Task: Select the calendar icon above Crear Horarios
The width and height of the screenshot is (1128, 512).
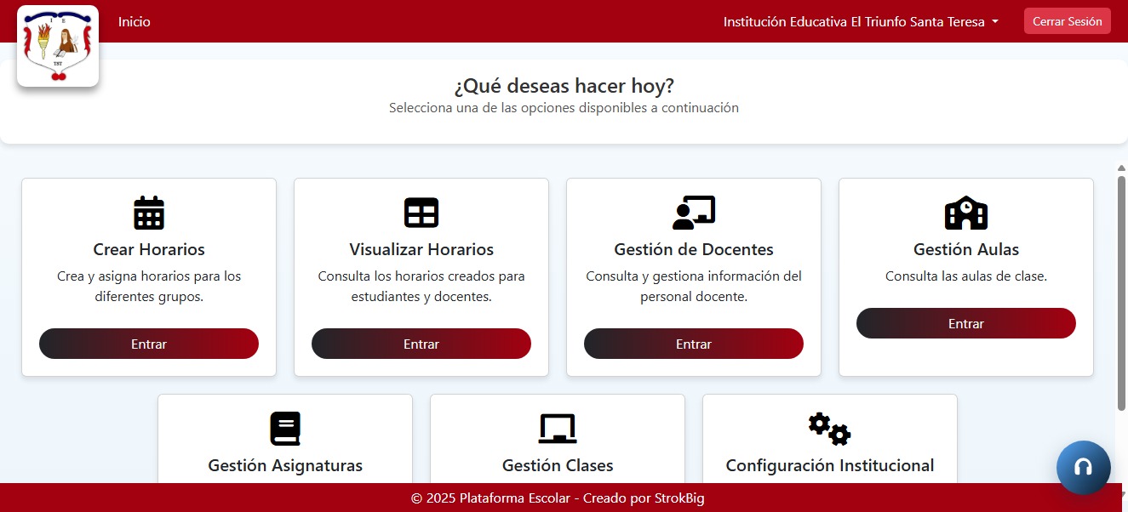Action: pyautogui.click(x=148, y=213)
